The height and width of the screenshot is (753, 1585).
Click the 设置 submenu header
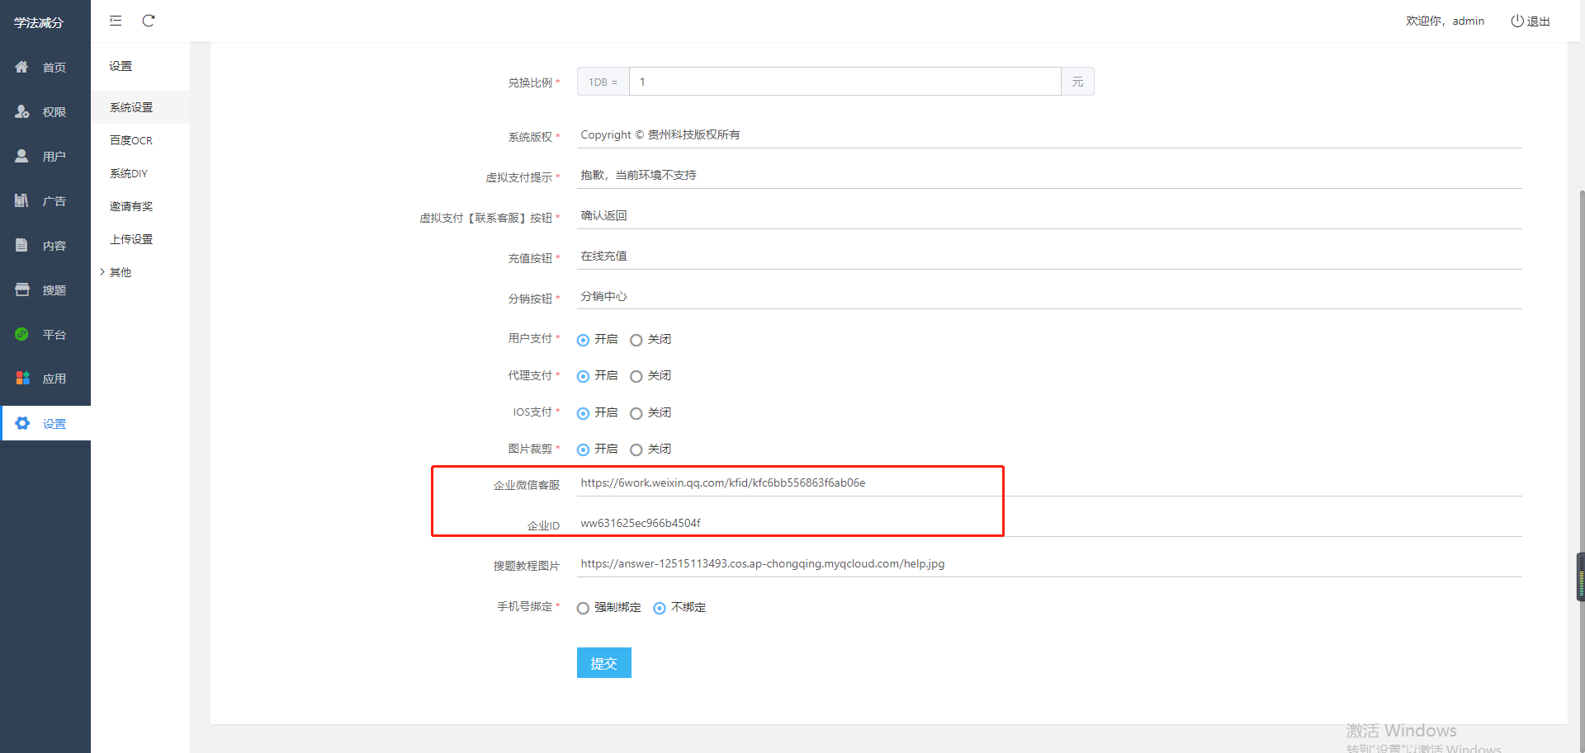click(x=121, y=66)
